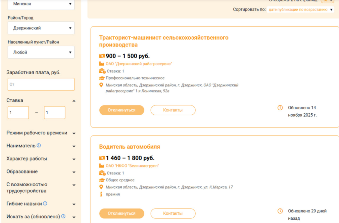Open the sort order dropdown by publication date
Image resolution: width=339 pixels, height=223 pixels.
tap(301, 10)
